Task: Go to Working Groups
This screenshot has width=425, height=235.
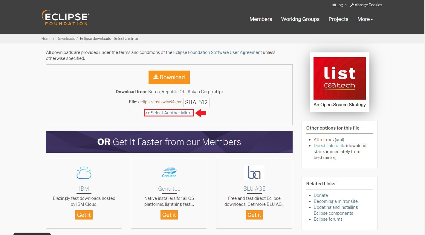Action: (300, 19)
